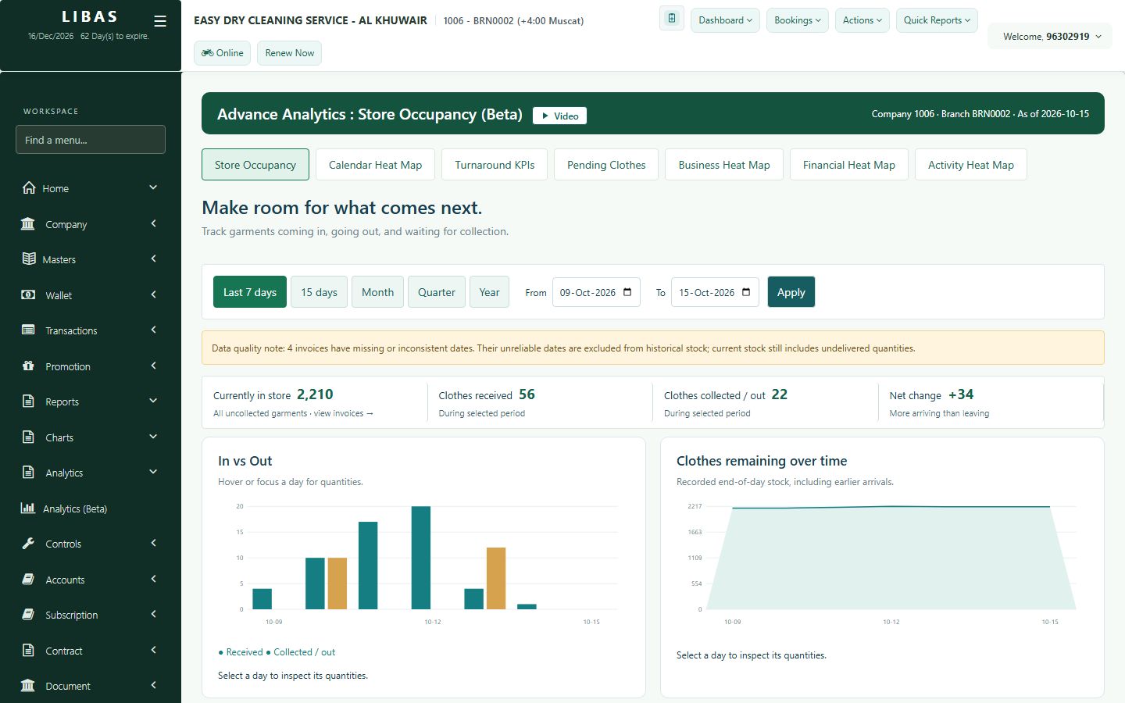
Task: Click the Subscription icon in sidebar
Action: 28,614
